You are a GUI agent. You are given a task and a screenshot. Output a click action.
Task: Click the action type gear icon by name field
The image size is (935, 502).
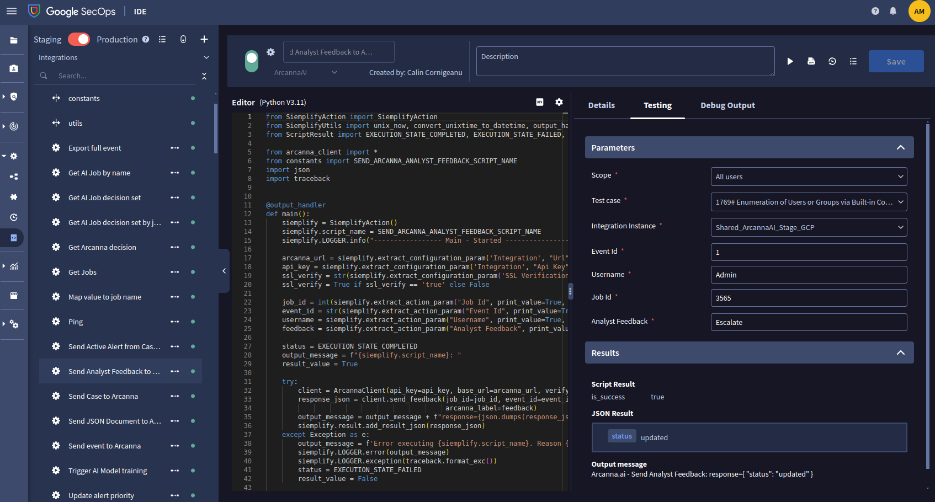(270, 52)
